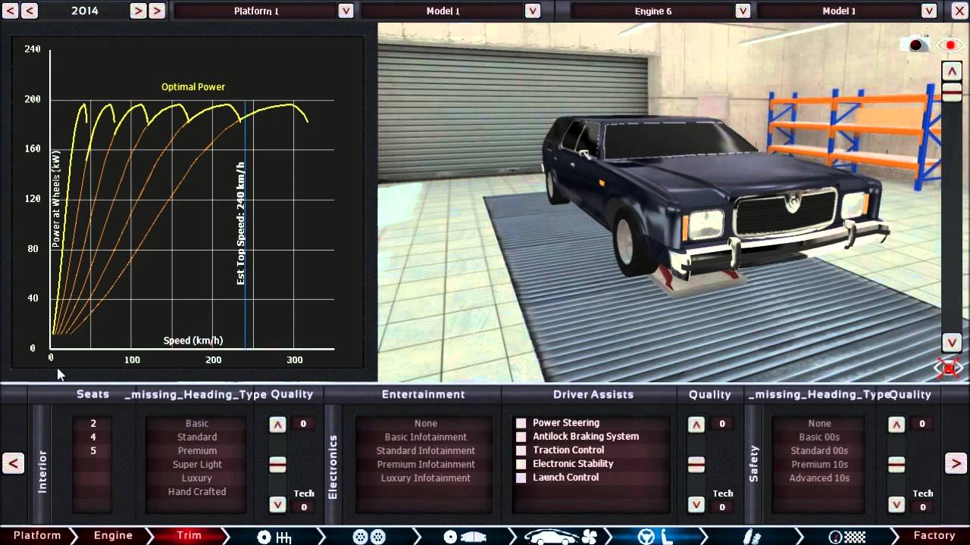The width and height of the screenshot is (970, 545).
Task: Choose the Standard interior type
Action: 197,438
